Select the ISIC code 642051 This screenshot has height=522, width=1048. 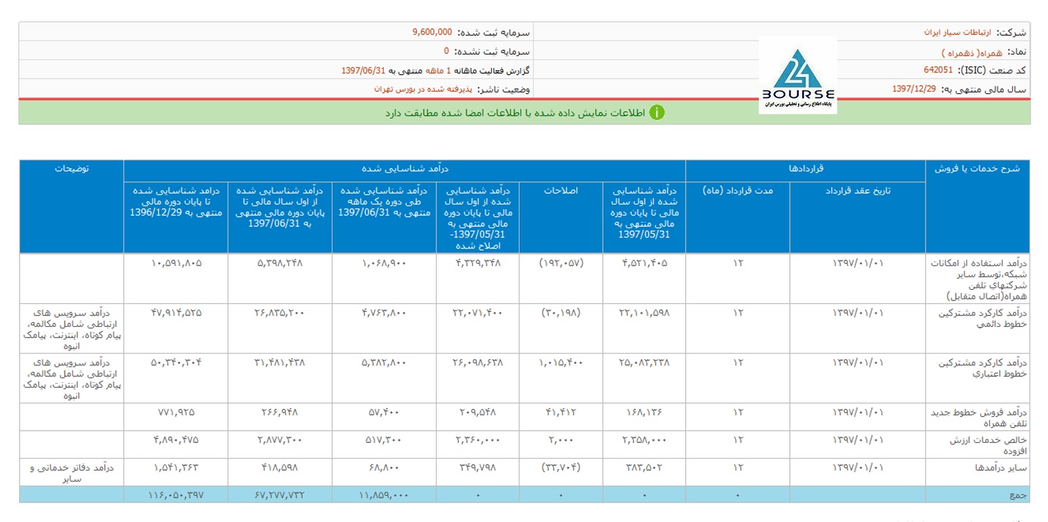coord(939,70)
